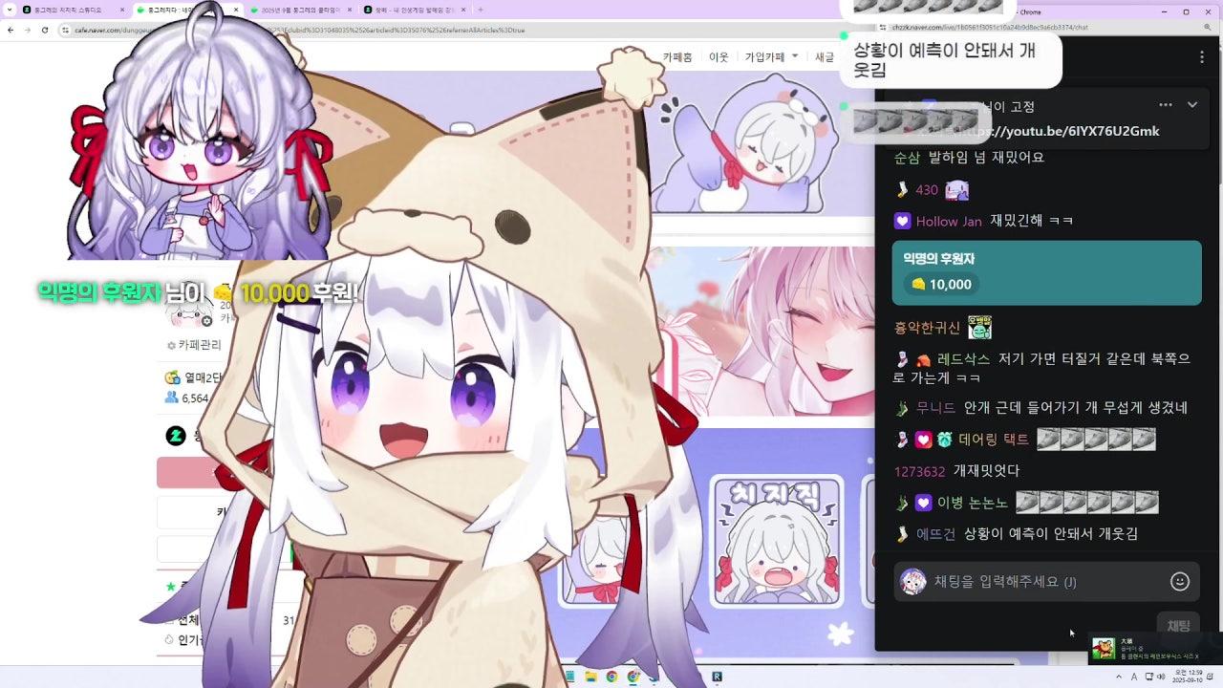
Task: Click the heart badge beside Hollow Jan
Action: (902, 221)
